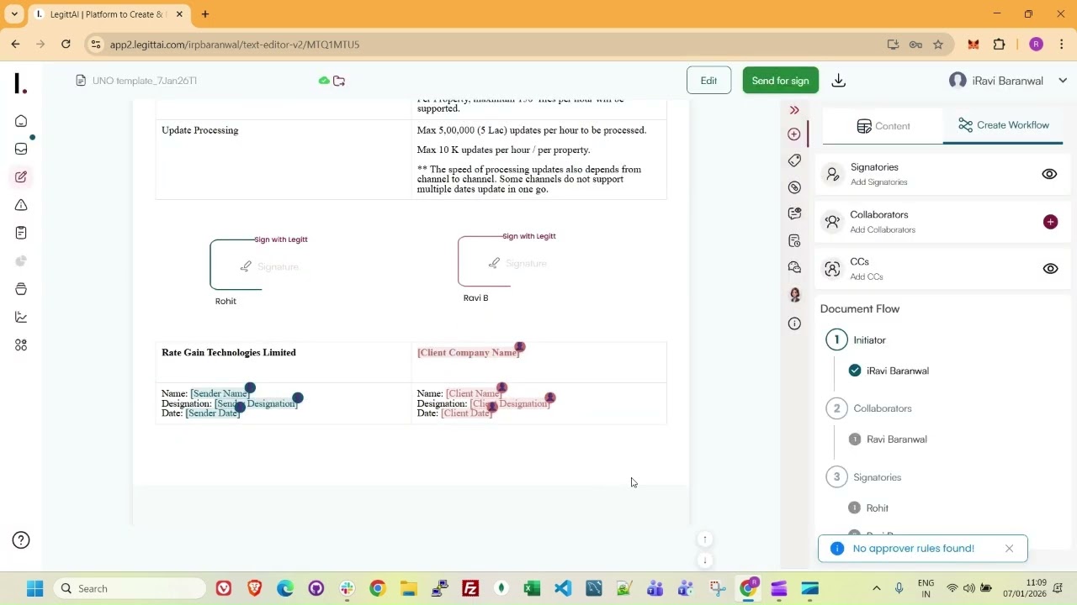
Task: Toggle CCs visibility eye icon
Action: [1050, 269]
